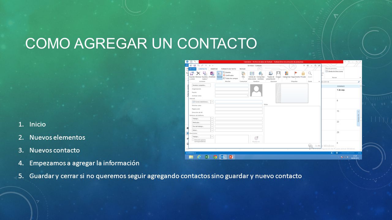
Task: Click the Notas text area
Action: click(292, 124)
